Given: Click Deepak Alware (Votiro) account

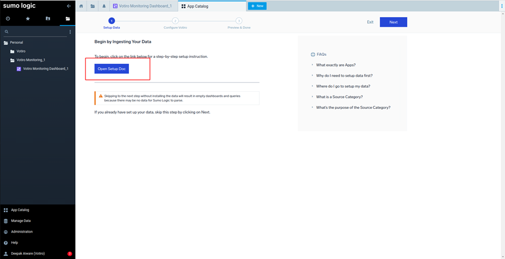Looking at the screenshot, I should pos(28,254).
